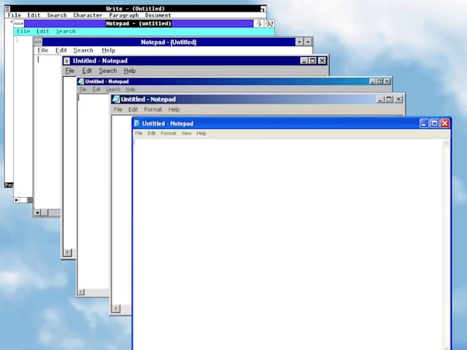Viewport: 467px width, 350px height.
Task: Open Search menu in Notepad - (Untitled) window
Action: click(x=83, y=50)
